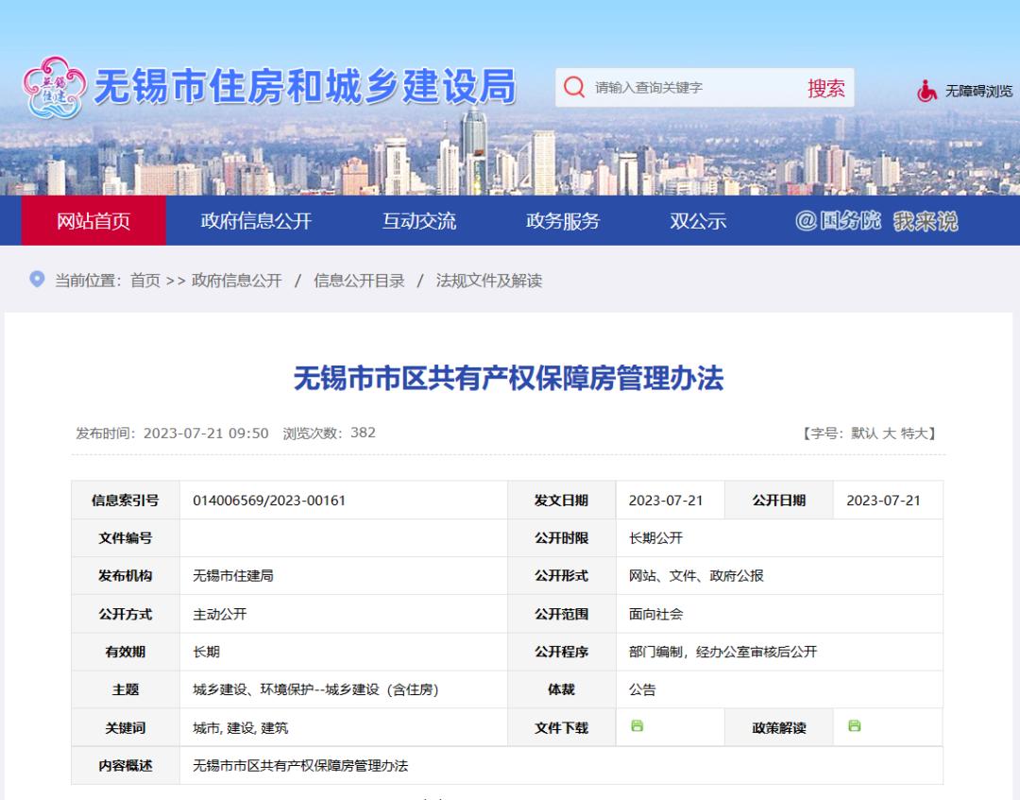Viewport: 1020px width, 800px height.
Task: Click 首页 in the breadcrumb
Action: coord(145,281)
